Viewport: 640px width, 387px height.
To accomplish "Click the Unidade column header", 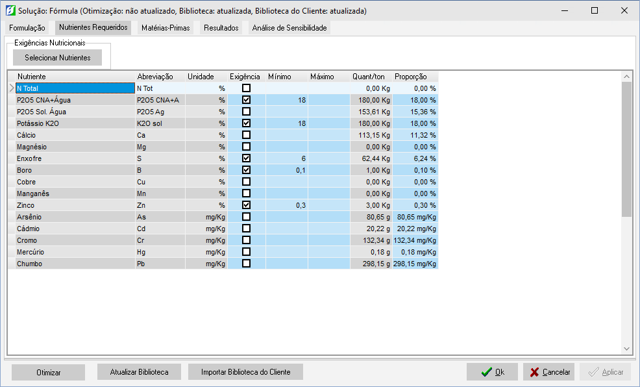I will point(206,77).
